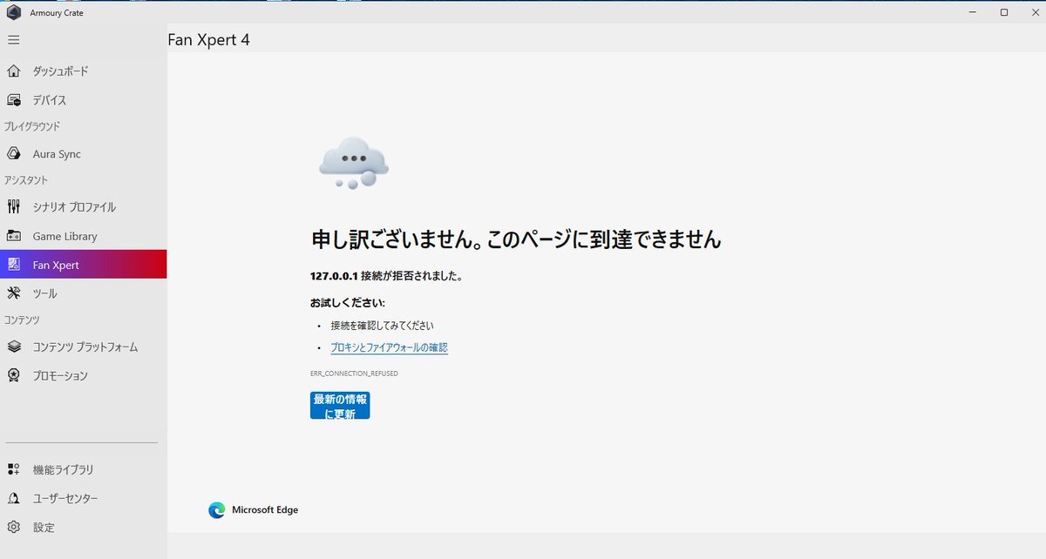
Task: Open シナリオ プロファイル menu item
Action: coord(83,207)
